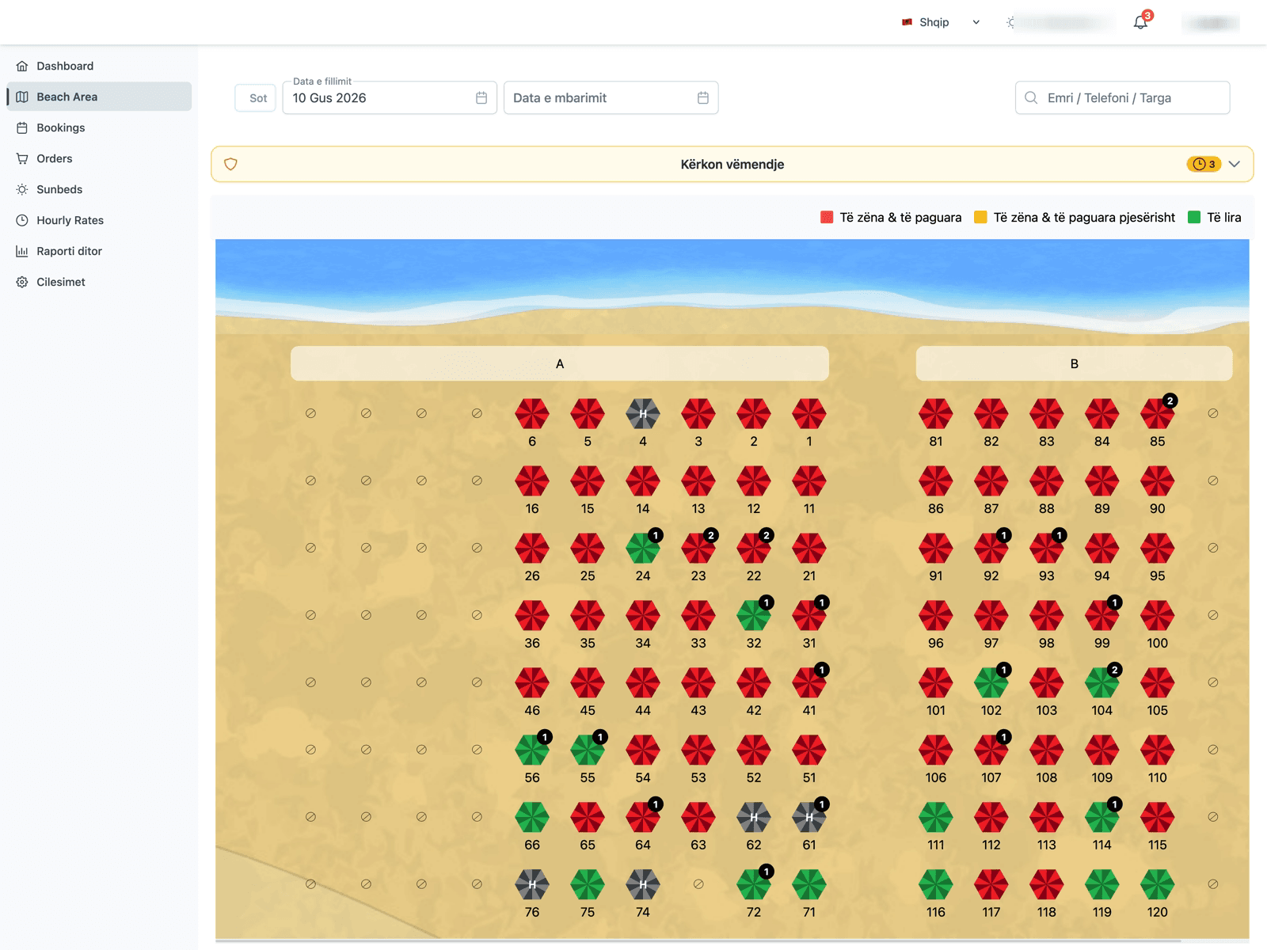The image size is (1267, 950).
Task: Select Beach Area menu item
Action: pyautogui.click(x=99, y=97)
